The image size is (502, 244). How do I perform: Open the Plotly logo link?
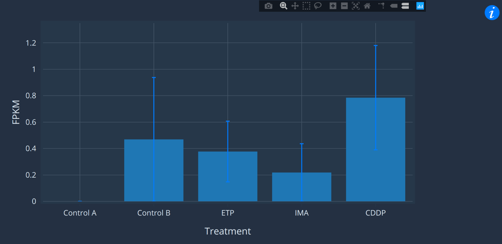click(420, 6)
